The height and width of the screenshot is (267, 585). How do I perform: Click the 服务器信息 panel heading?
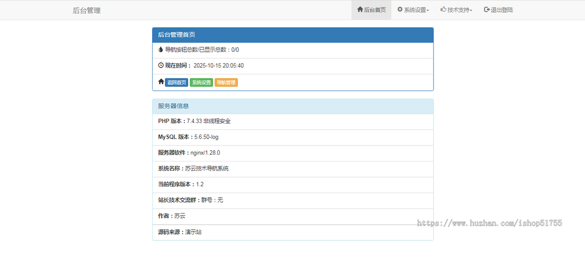click(x=292, y=106)
